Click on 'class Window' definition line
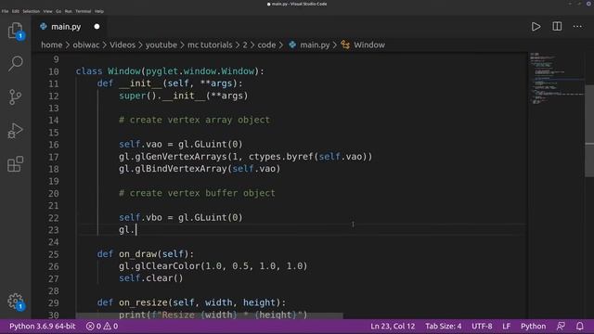This screenshot has width=594, height=334. [170, 71]
